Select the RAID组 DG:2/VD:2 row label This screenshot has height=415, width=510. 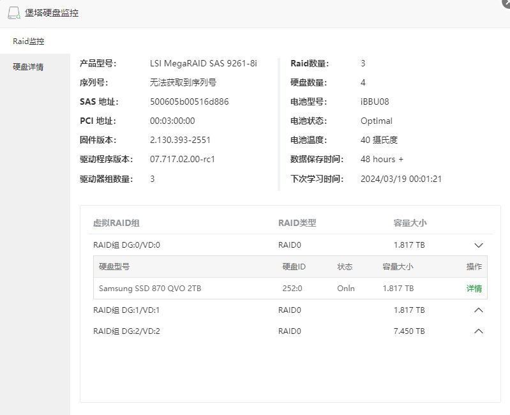(126, 331)
